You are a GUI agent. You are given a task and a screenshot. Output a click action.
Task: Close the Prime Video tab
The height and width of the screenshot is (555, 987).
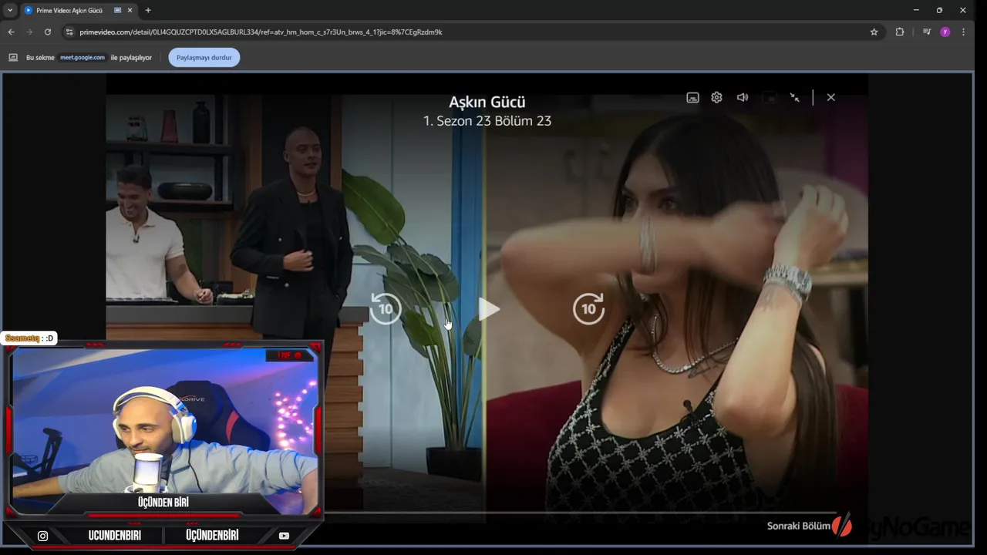coord(129,10)
